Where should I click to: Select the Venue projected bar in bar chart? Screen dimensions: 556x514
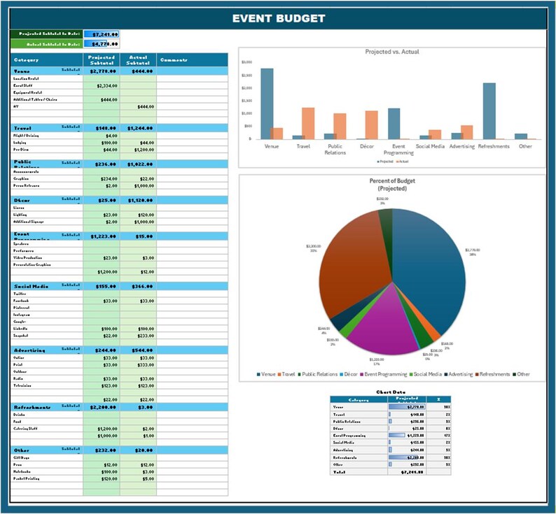pyautogui.click(x=267, y=103)
